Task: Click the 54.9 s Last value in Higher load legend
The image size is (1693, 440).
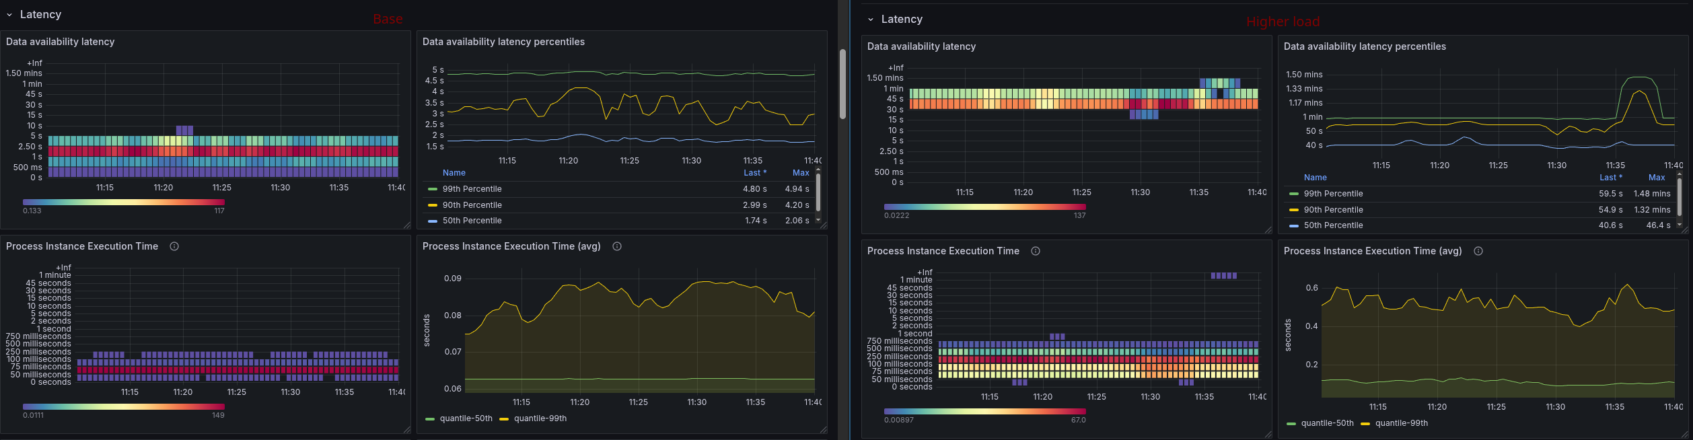Action: (1611, 210)
